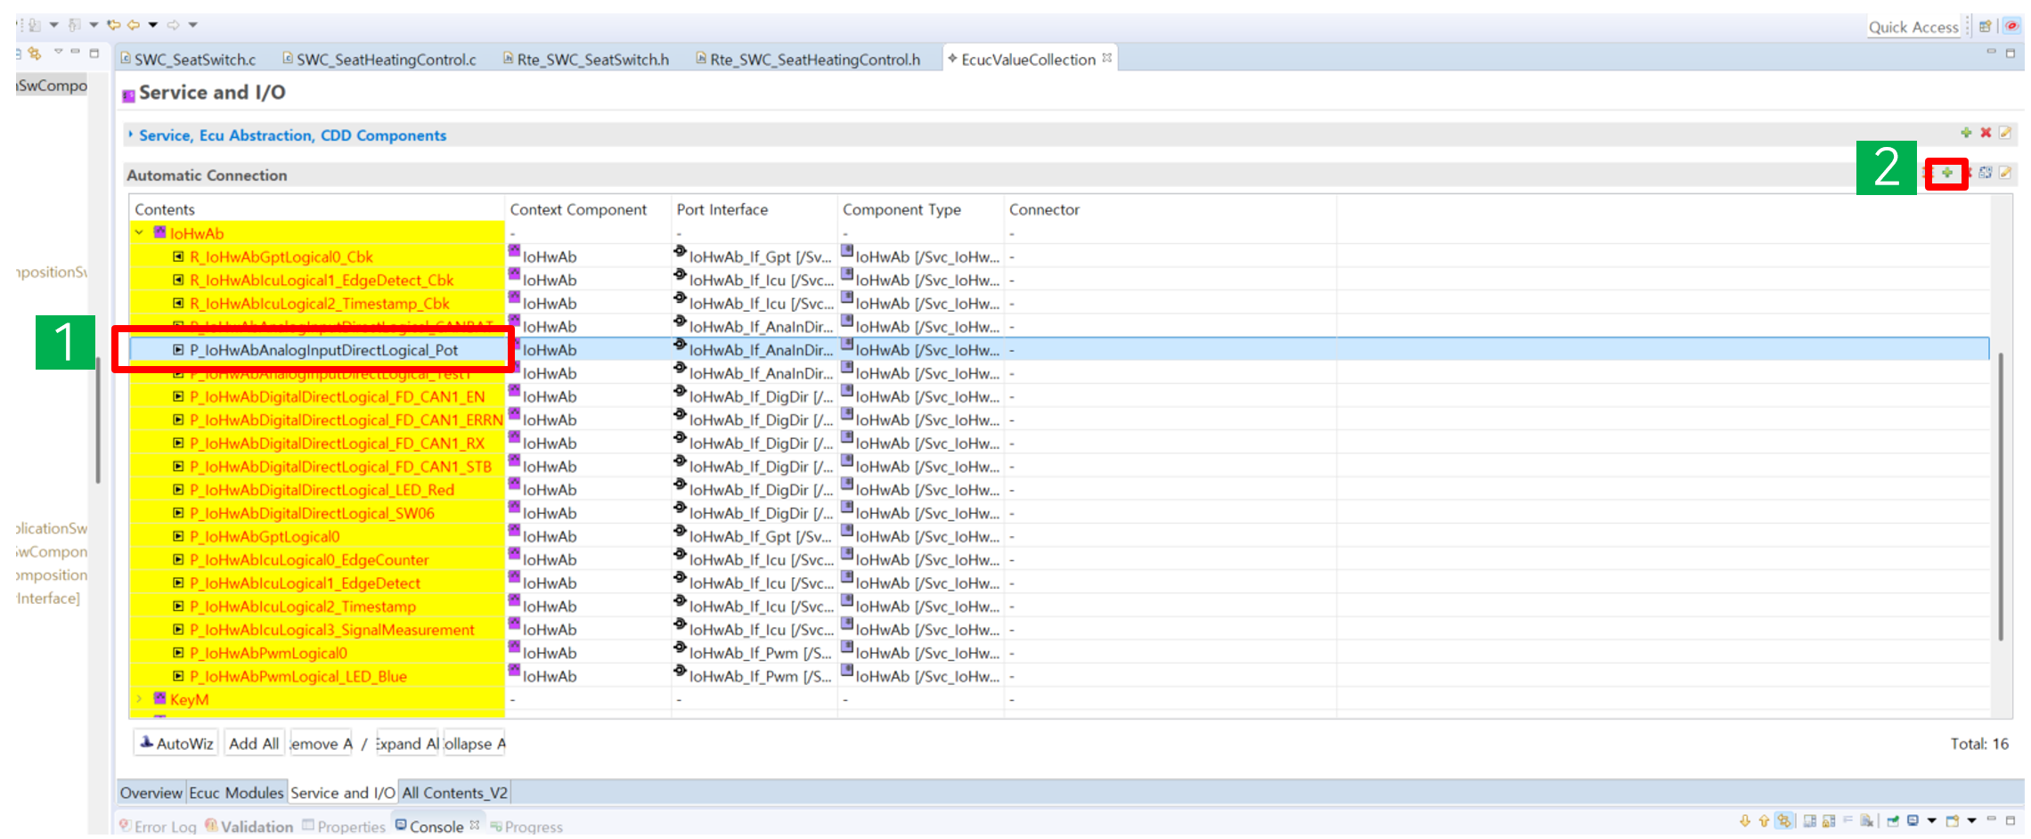Expand the KeyM tree node
Image resolution: width=2031 pixels, height=839 pixels.
pyautogui.click(x=140, y=699)
